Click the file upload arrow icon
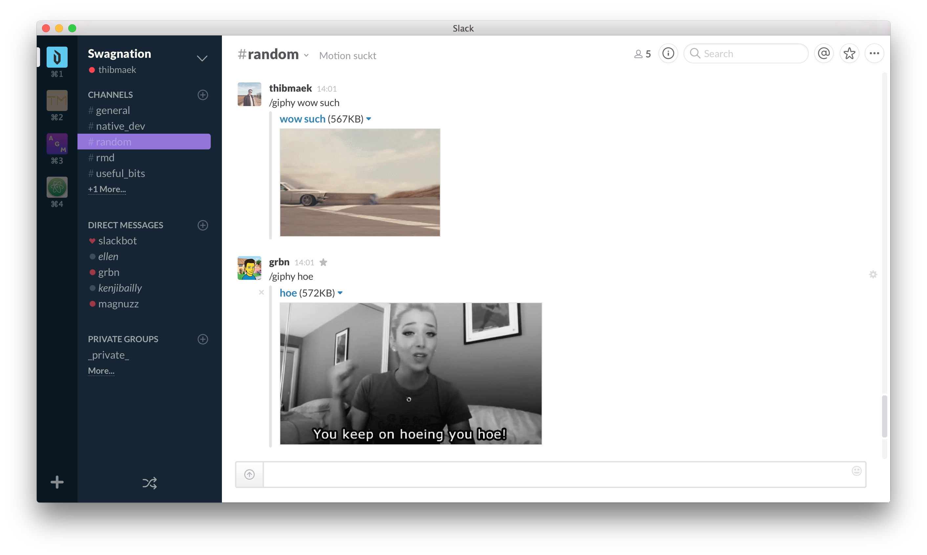The height and width of the screenshot is (555, 927). (x=249, y=475)
